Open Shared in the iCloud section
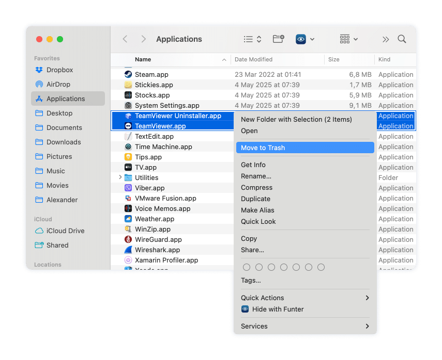The height and width of the screenshot is (360, 442). tap(68, 246)
